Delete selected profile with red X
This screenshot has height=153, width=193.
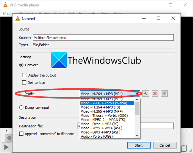coord(155,94)
